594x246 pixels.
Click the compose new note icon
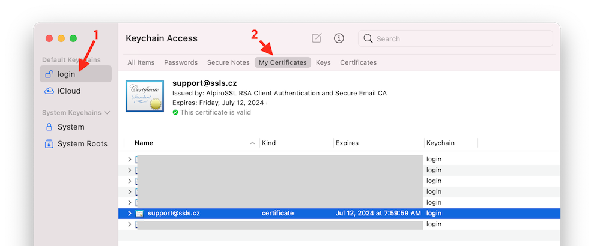coord(317,38)
